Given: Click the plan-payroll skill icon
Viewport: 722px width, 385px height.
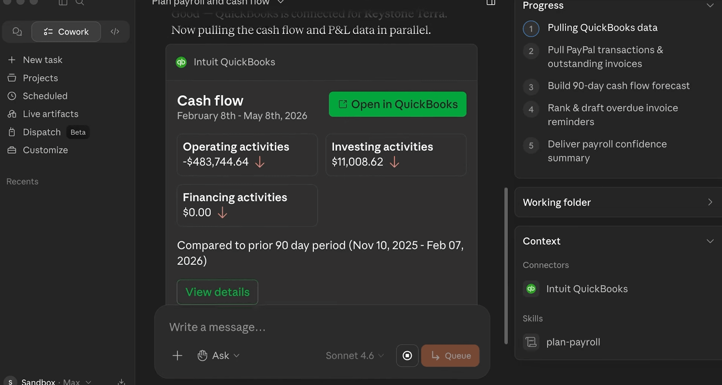Looking at the screenshot, I should (531, 342).
